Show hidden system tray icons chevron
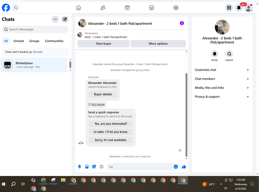 tap(221, 184)
